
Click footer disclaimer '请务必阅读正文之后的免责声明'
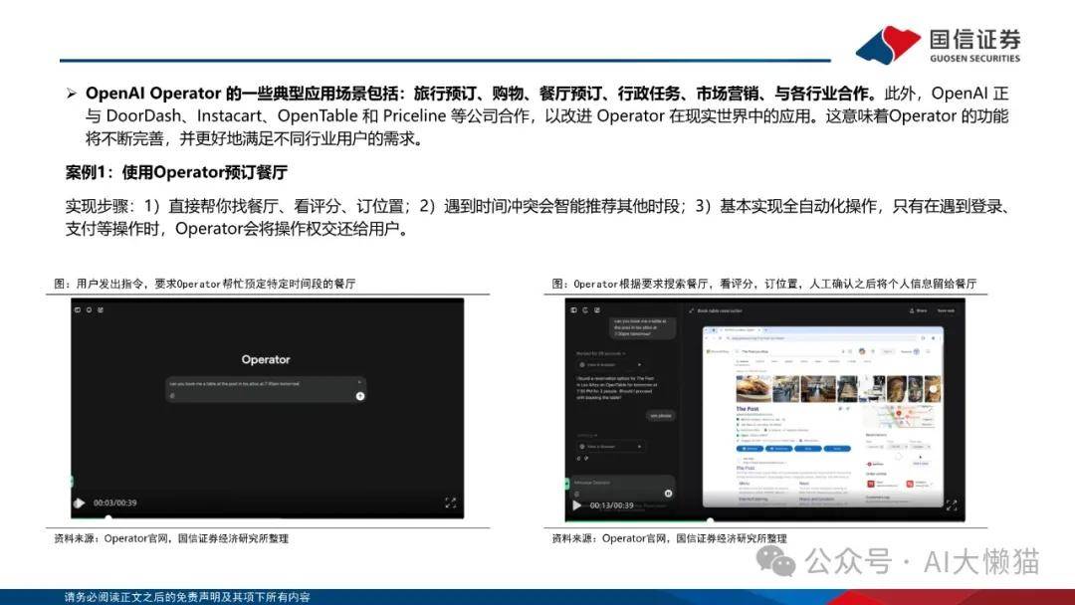pos(187,597)
